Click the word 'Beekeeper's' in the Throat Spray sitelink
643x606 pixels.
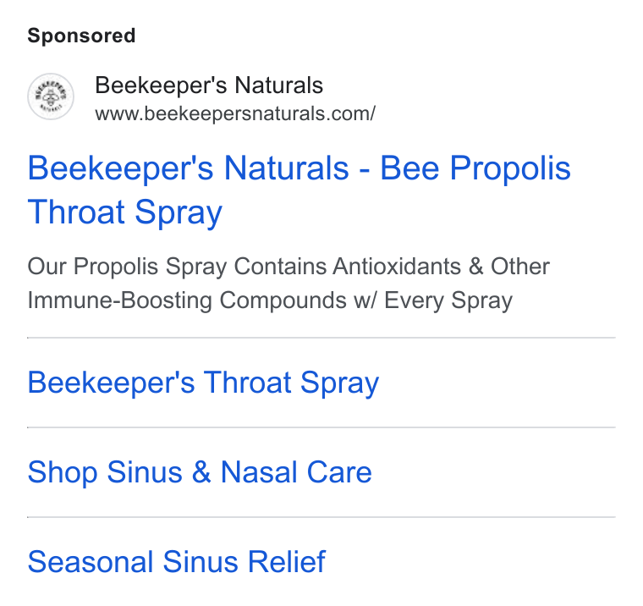(x=111, y=383)
